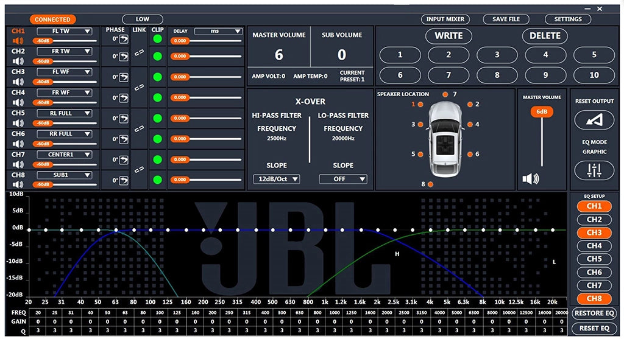The image size is (624, 339).
Task: Open lo-pass slope OFF dropdown
Action: (x=342, y=179)
